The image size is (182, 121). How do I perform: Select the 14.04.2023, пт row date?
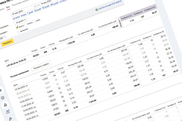pos(32,118)
